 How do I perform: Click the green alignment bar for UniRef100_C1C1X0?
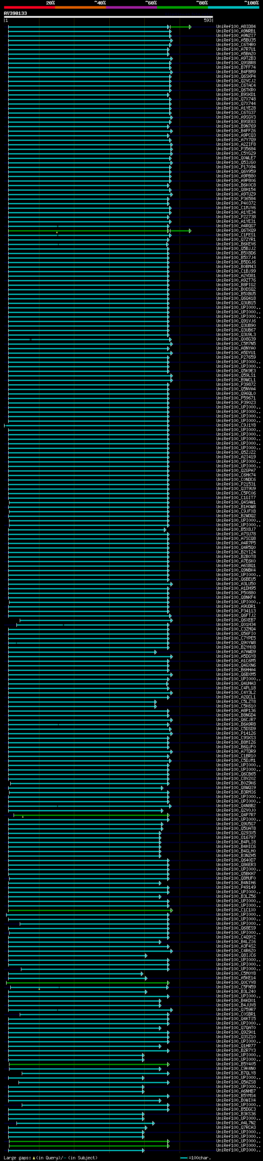click(x=90, y=911)
